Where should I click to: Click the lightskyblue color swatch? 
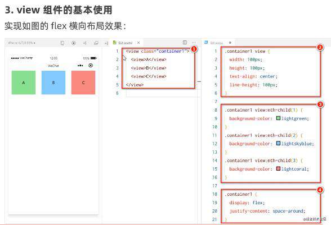pyautogui.click(x=278, y=143)
